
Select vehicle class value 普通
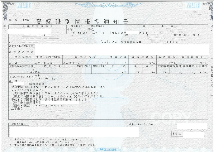[13, 63]
